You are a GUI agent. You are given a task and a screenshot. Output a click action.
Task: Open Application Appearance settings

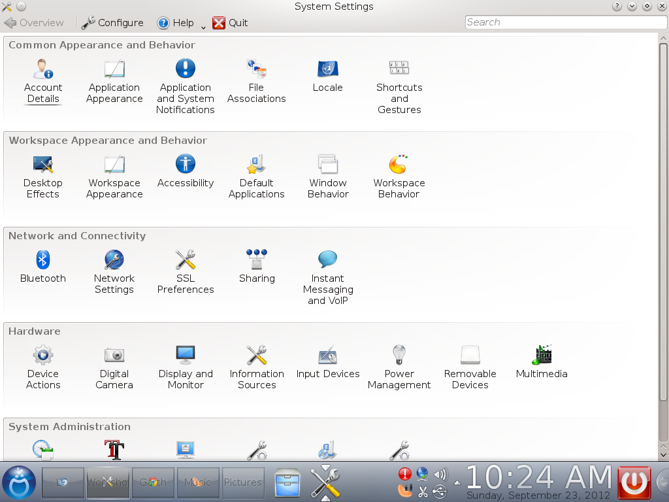114,82
